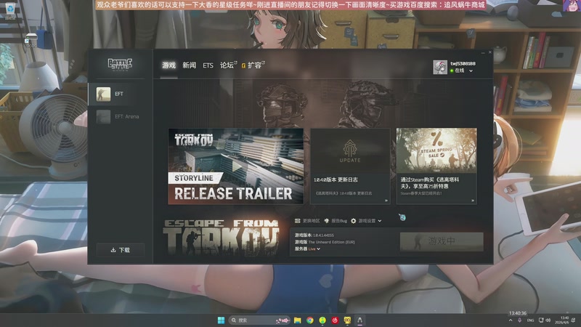Show hidden system tray icons
Image resolution: width=581 pixels, height=327 pixels.
(x=511, y=320)
